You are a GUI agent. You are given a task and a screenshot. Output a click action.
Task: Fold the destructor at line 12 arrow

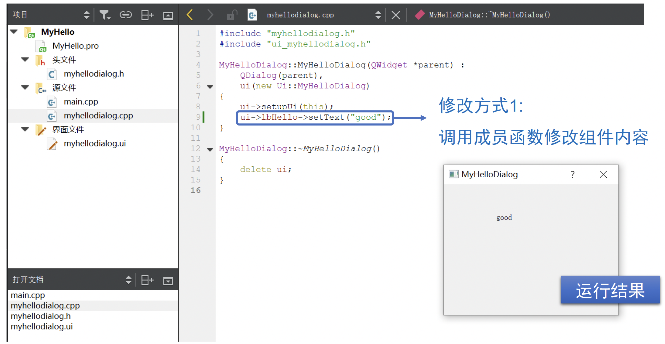[210, 150]
